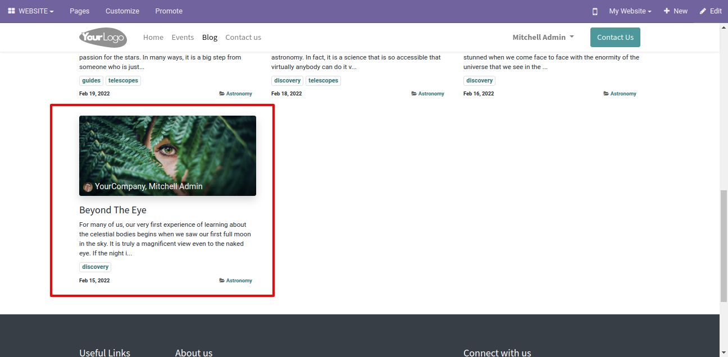Click YourCompany, Mitchell Admin author text

149,186
